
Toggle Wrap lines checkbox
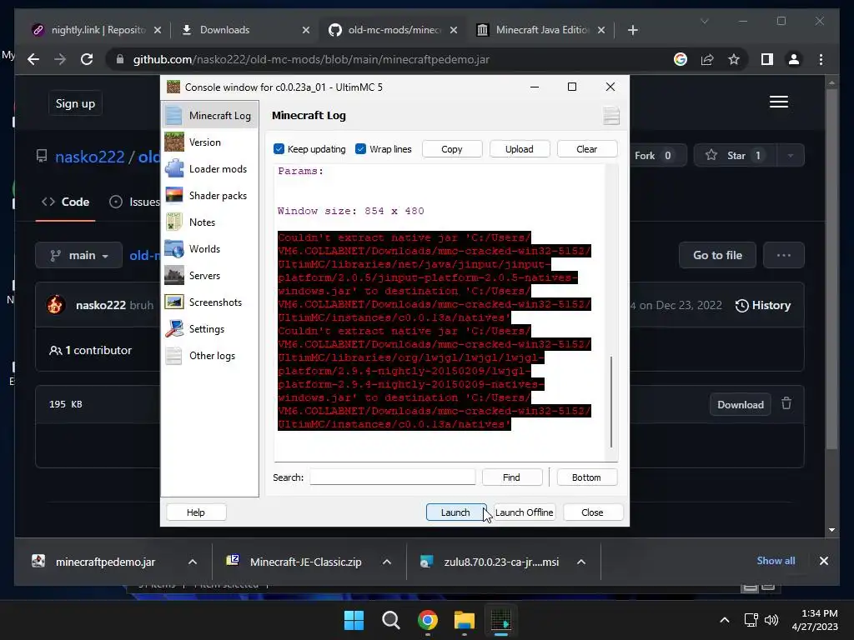tap(360, 149)
